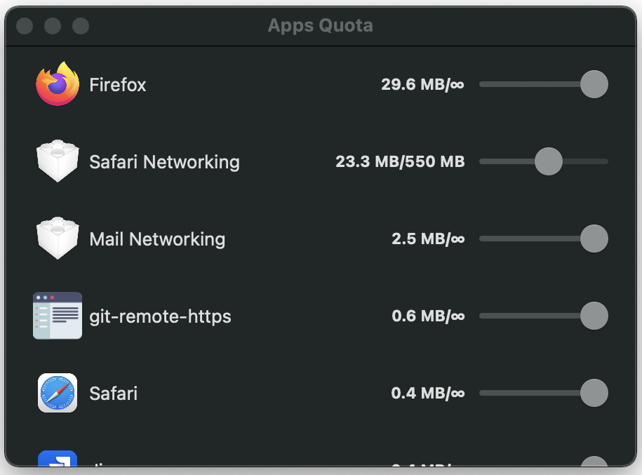Select the Mail Networking label text

coord(157,239)
